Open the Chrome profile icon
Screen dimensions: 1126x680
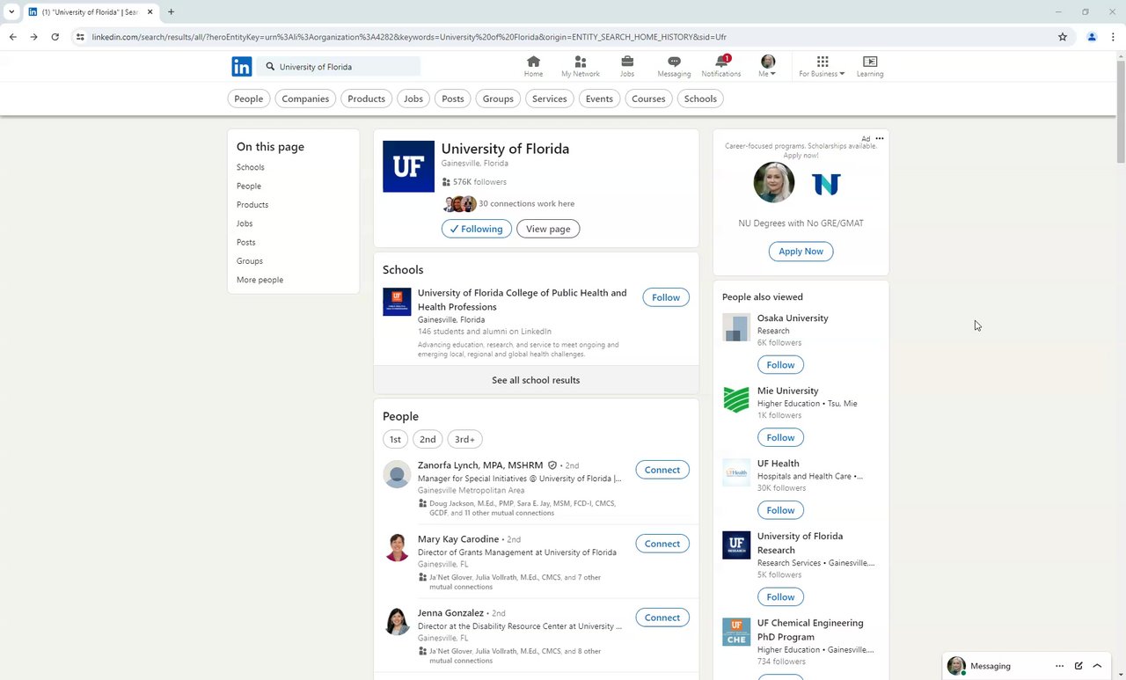coord(1092,37)
